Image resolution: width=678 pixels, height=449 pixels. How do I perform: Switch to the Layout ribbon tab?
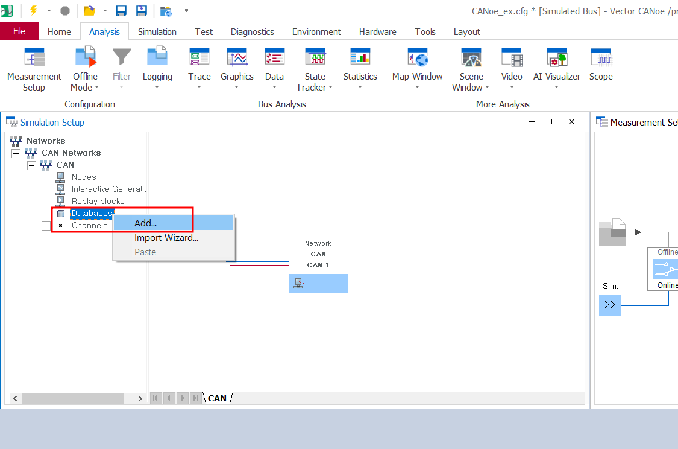pyautogui.click(x=467, y=31)
